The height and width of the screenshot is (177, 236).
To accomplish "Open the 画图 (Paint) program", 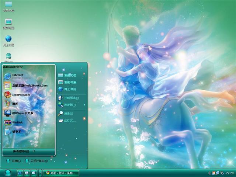I will pyautogui.click(x=15, y=104).
